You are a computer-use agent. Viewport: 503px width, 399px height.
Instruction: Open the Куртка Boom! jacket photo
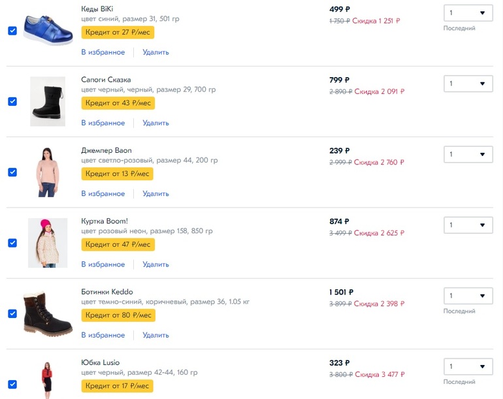48,243
